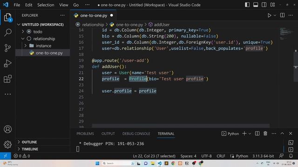The image size is (298, 167).
Task: Expand the instance folder
Action: (43, 46)
